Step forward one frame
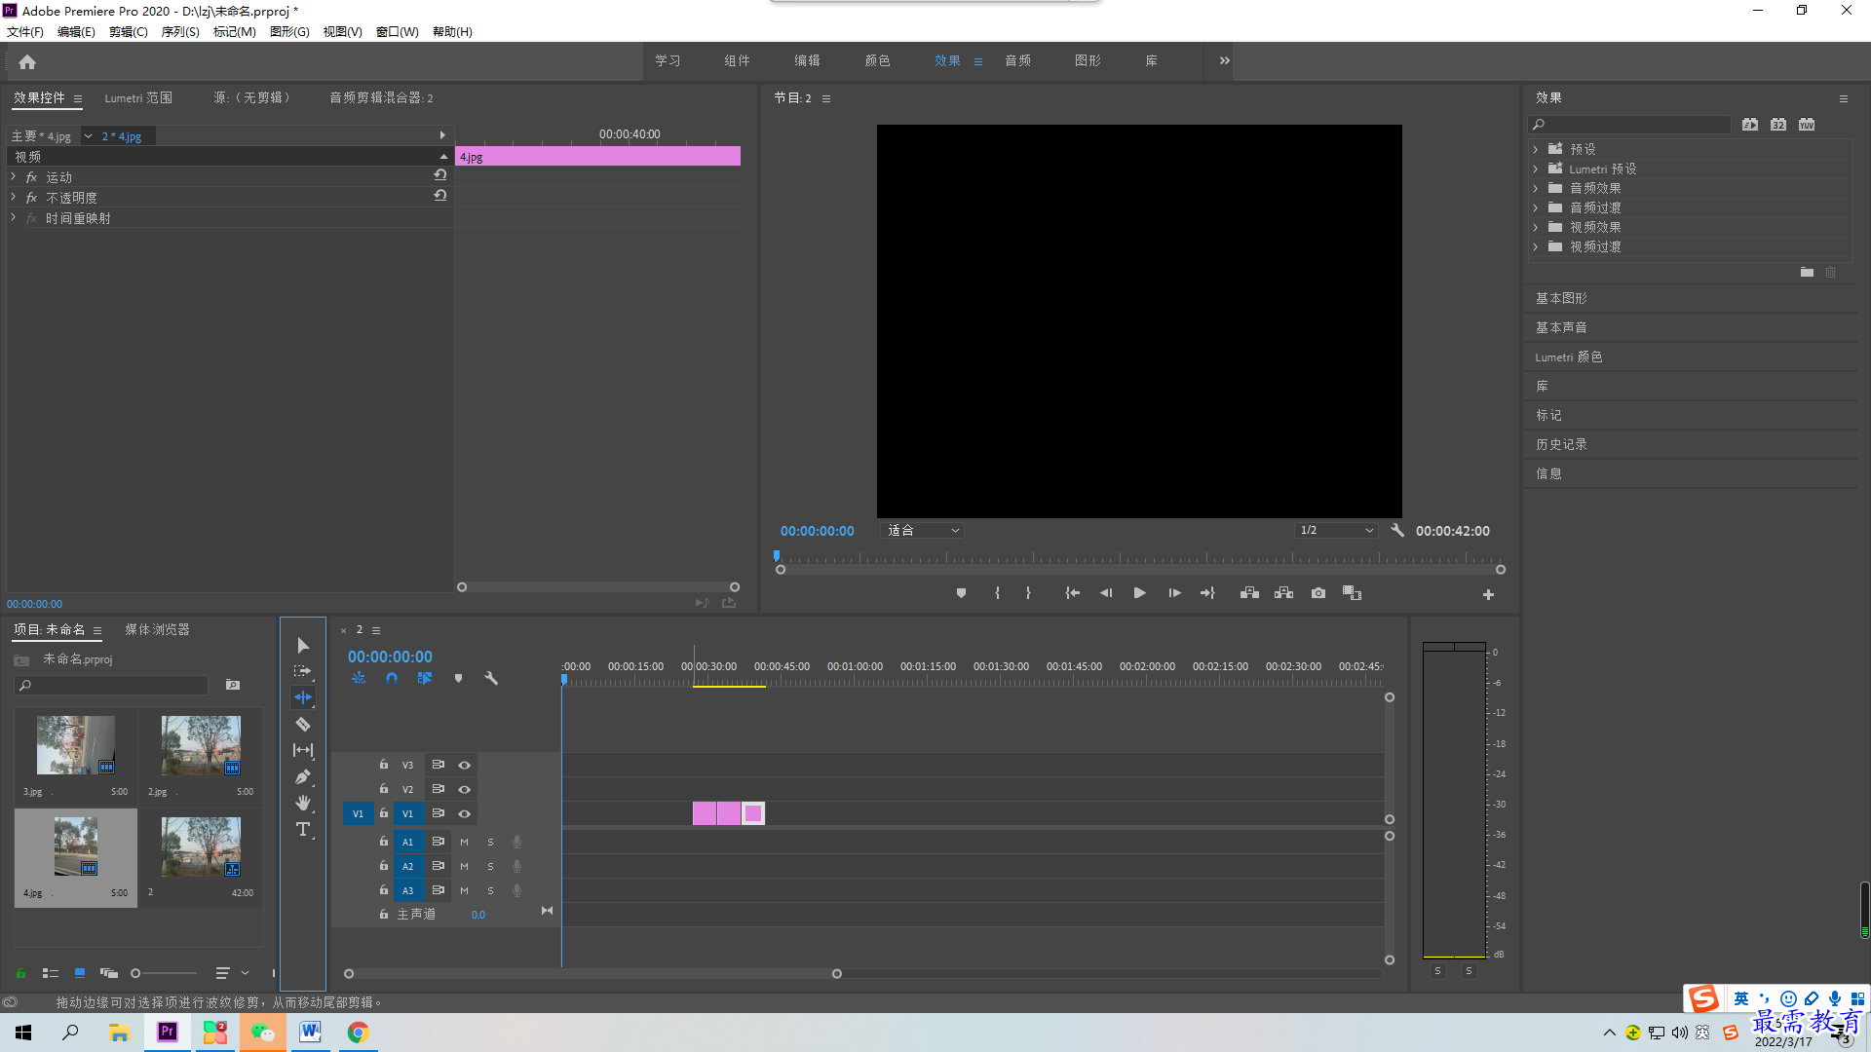 pyautogui.click(x=1174, y=593)
